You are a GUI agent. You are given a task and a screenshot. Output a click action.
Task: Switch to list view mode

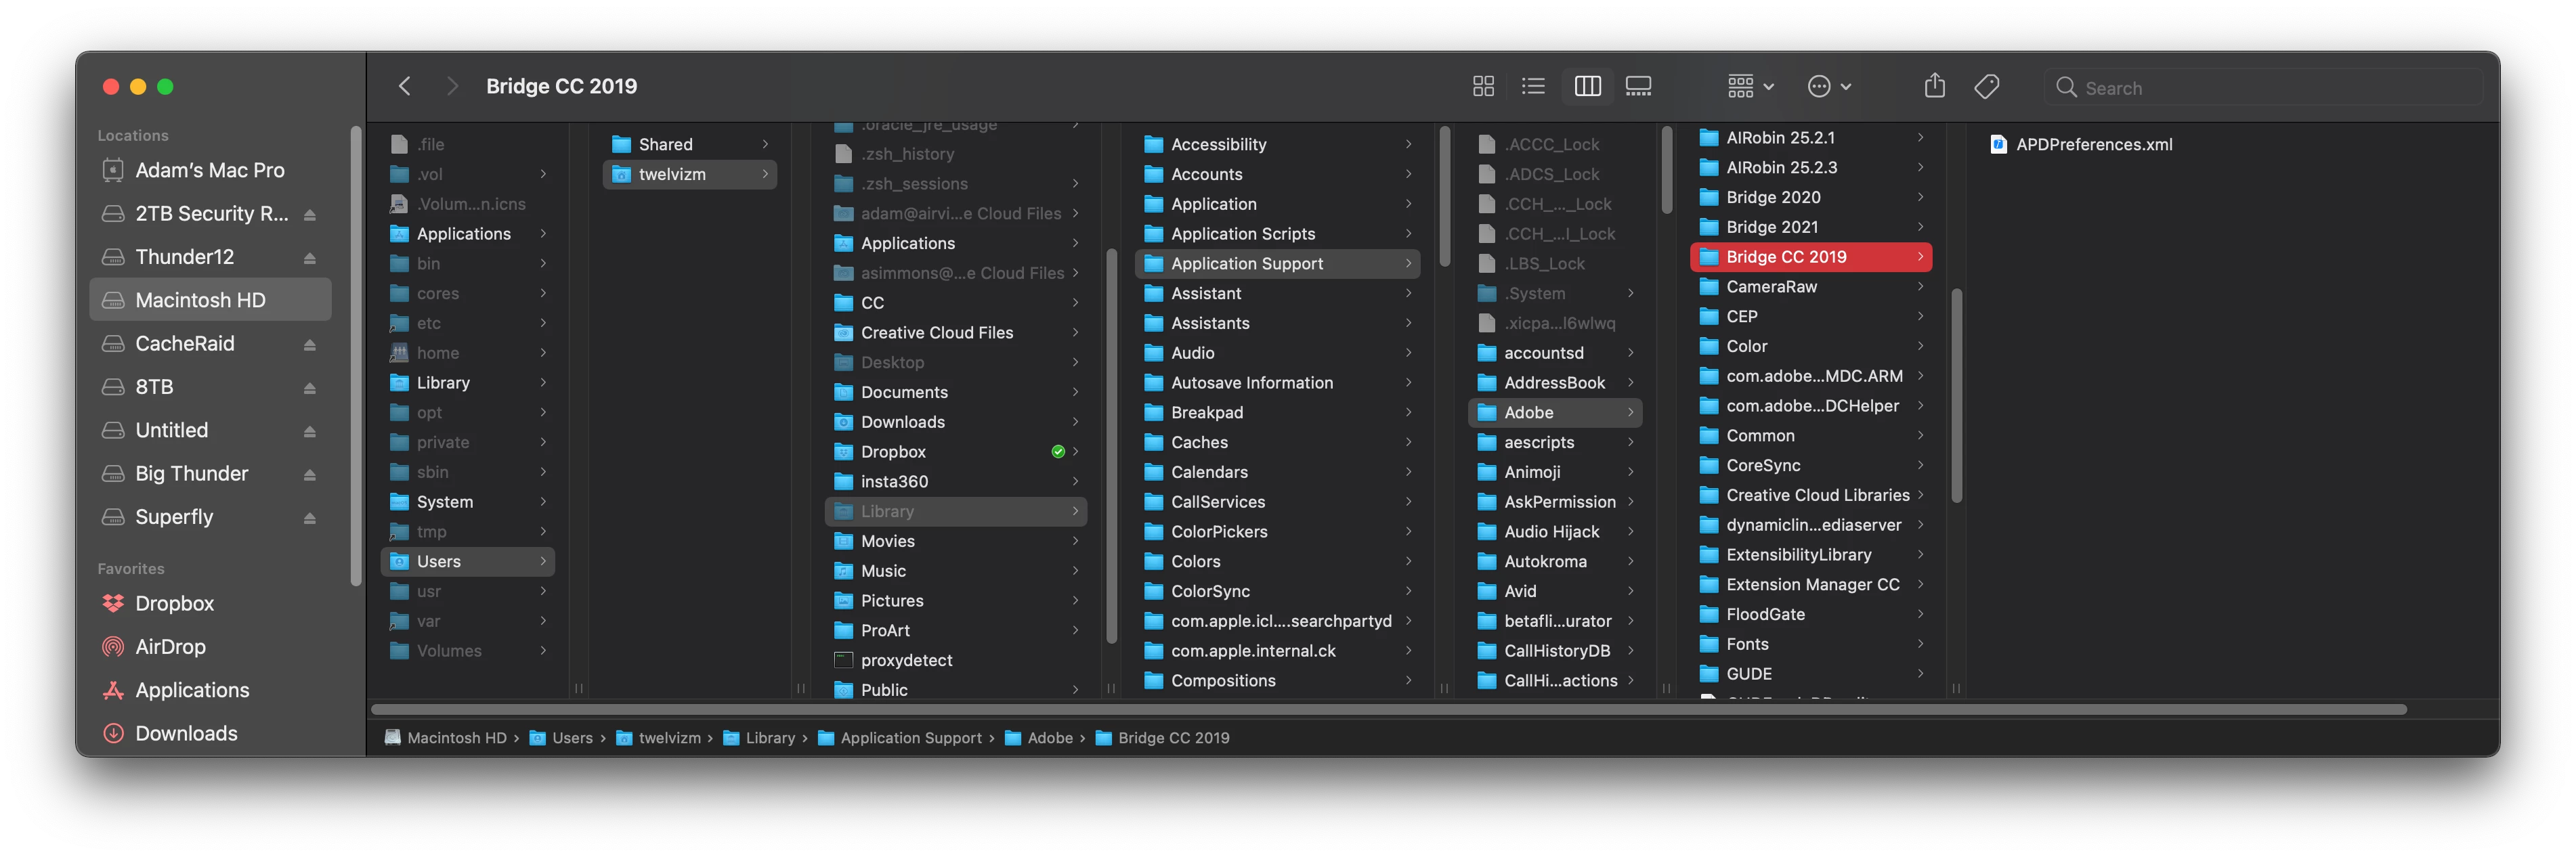click(x=1533, y=87)
